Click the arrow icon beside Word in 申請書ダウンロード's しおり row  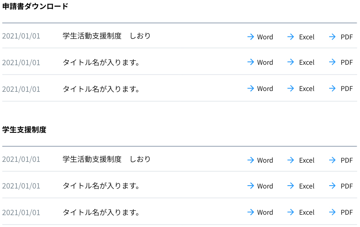coord(250,37)
